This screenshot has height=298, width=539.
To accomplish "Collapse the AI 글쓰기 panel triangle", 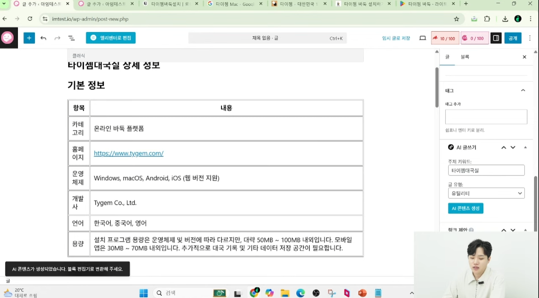I will (x=526, y=147).
